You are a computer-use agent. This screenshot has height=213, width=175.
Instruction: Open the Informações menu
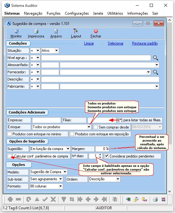137,13
